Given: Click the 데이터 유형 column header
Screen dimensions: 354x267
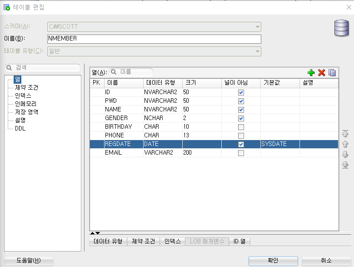Looking at the screenshot, I should coord(163,83).
